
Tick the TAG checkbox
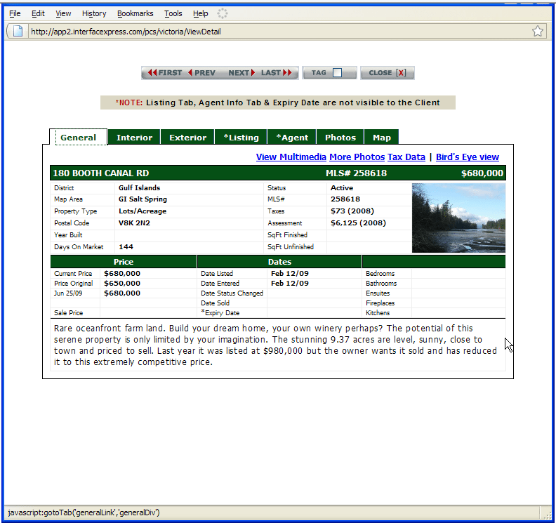pos(337,73)
